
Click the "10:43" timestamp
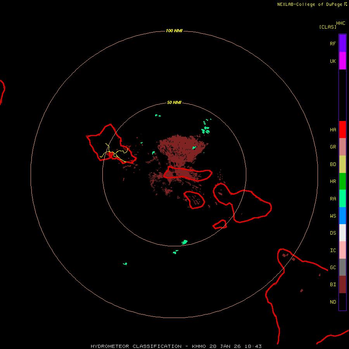tap(253, 346)
